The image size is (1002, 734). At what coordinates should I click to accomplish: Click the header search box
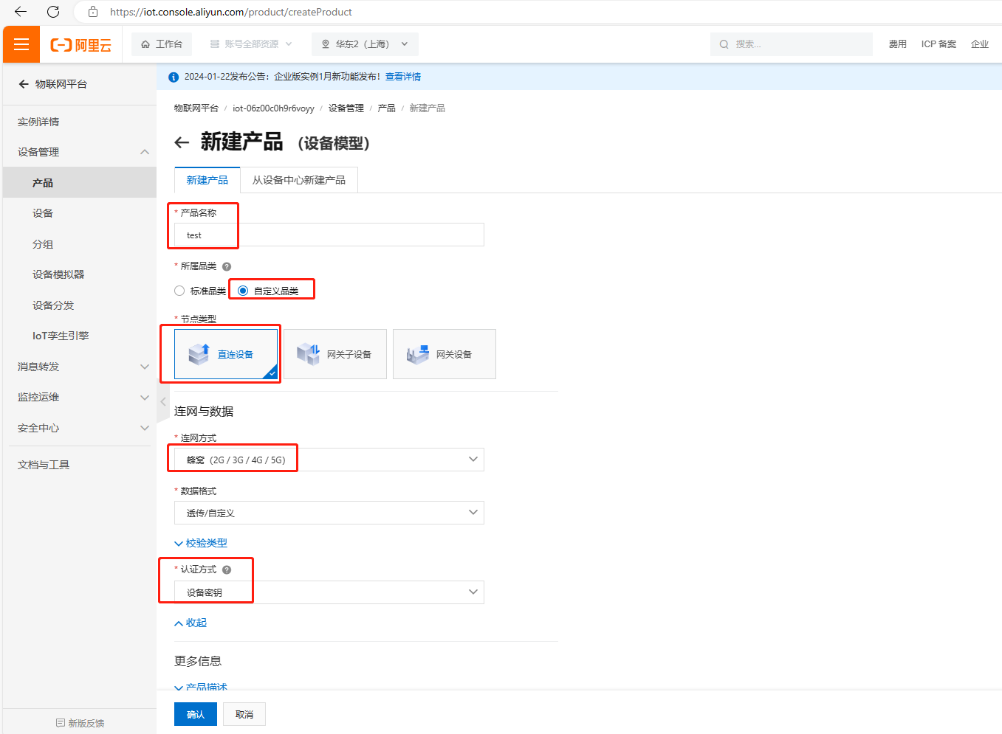pos(792,44)
